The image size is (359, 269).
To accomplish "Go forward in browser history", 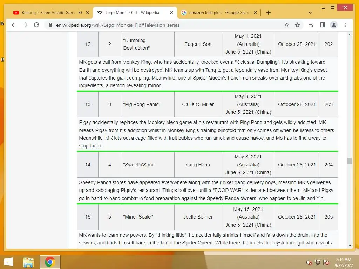I will [25, 25].
